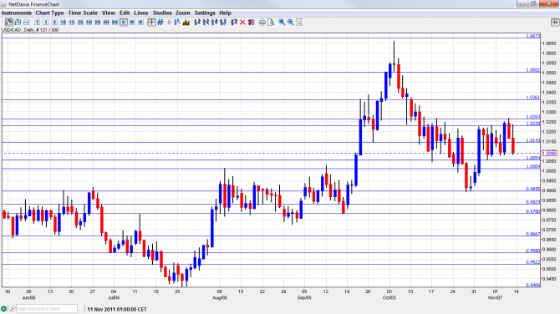The image size is (560, 314).
Task: Select the tick (T) time scale
Action: 37,22
